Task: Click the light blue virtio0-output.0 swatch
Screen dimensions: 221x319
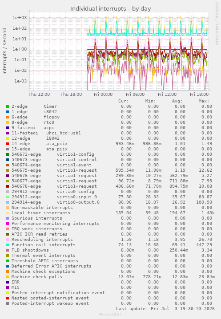Action: click(8, 202)
